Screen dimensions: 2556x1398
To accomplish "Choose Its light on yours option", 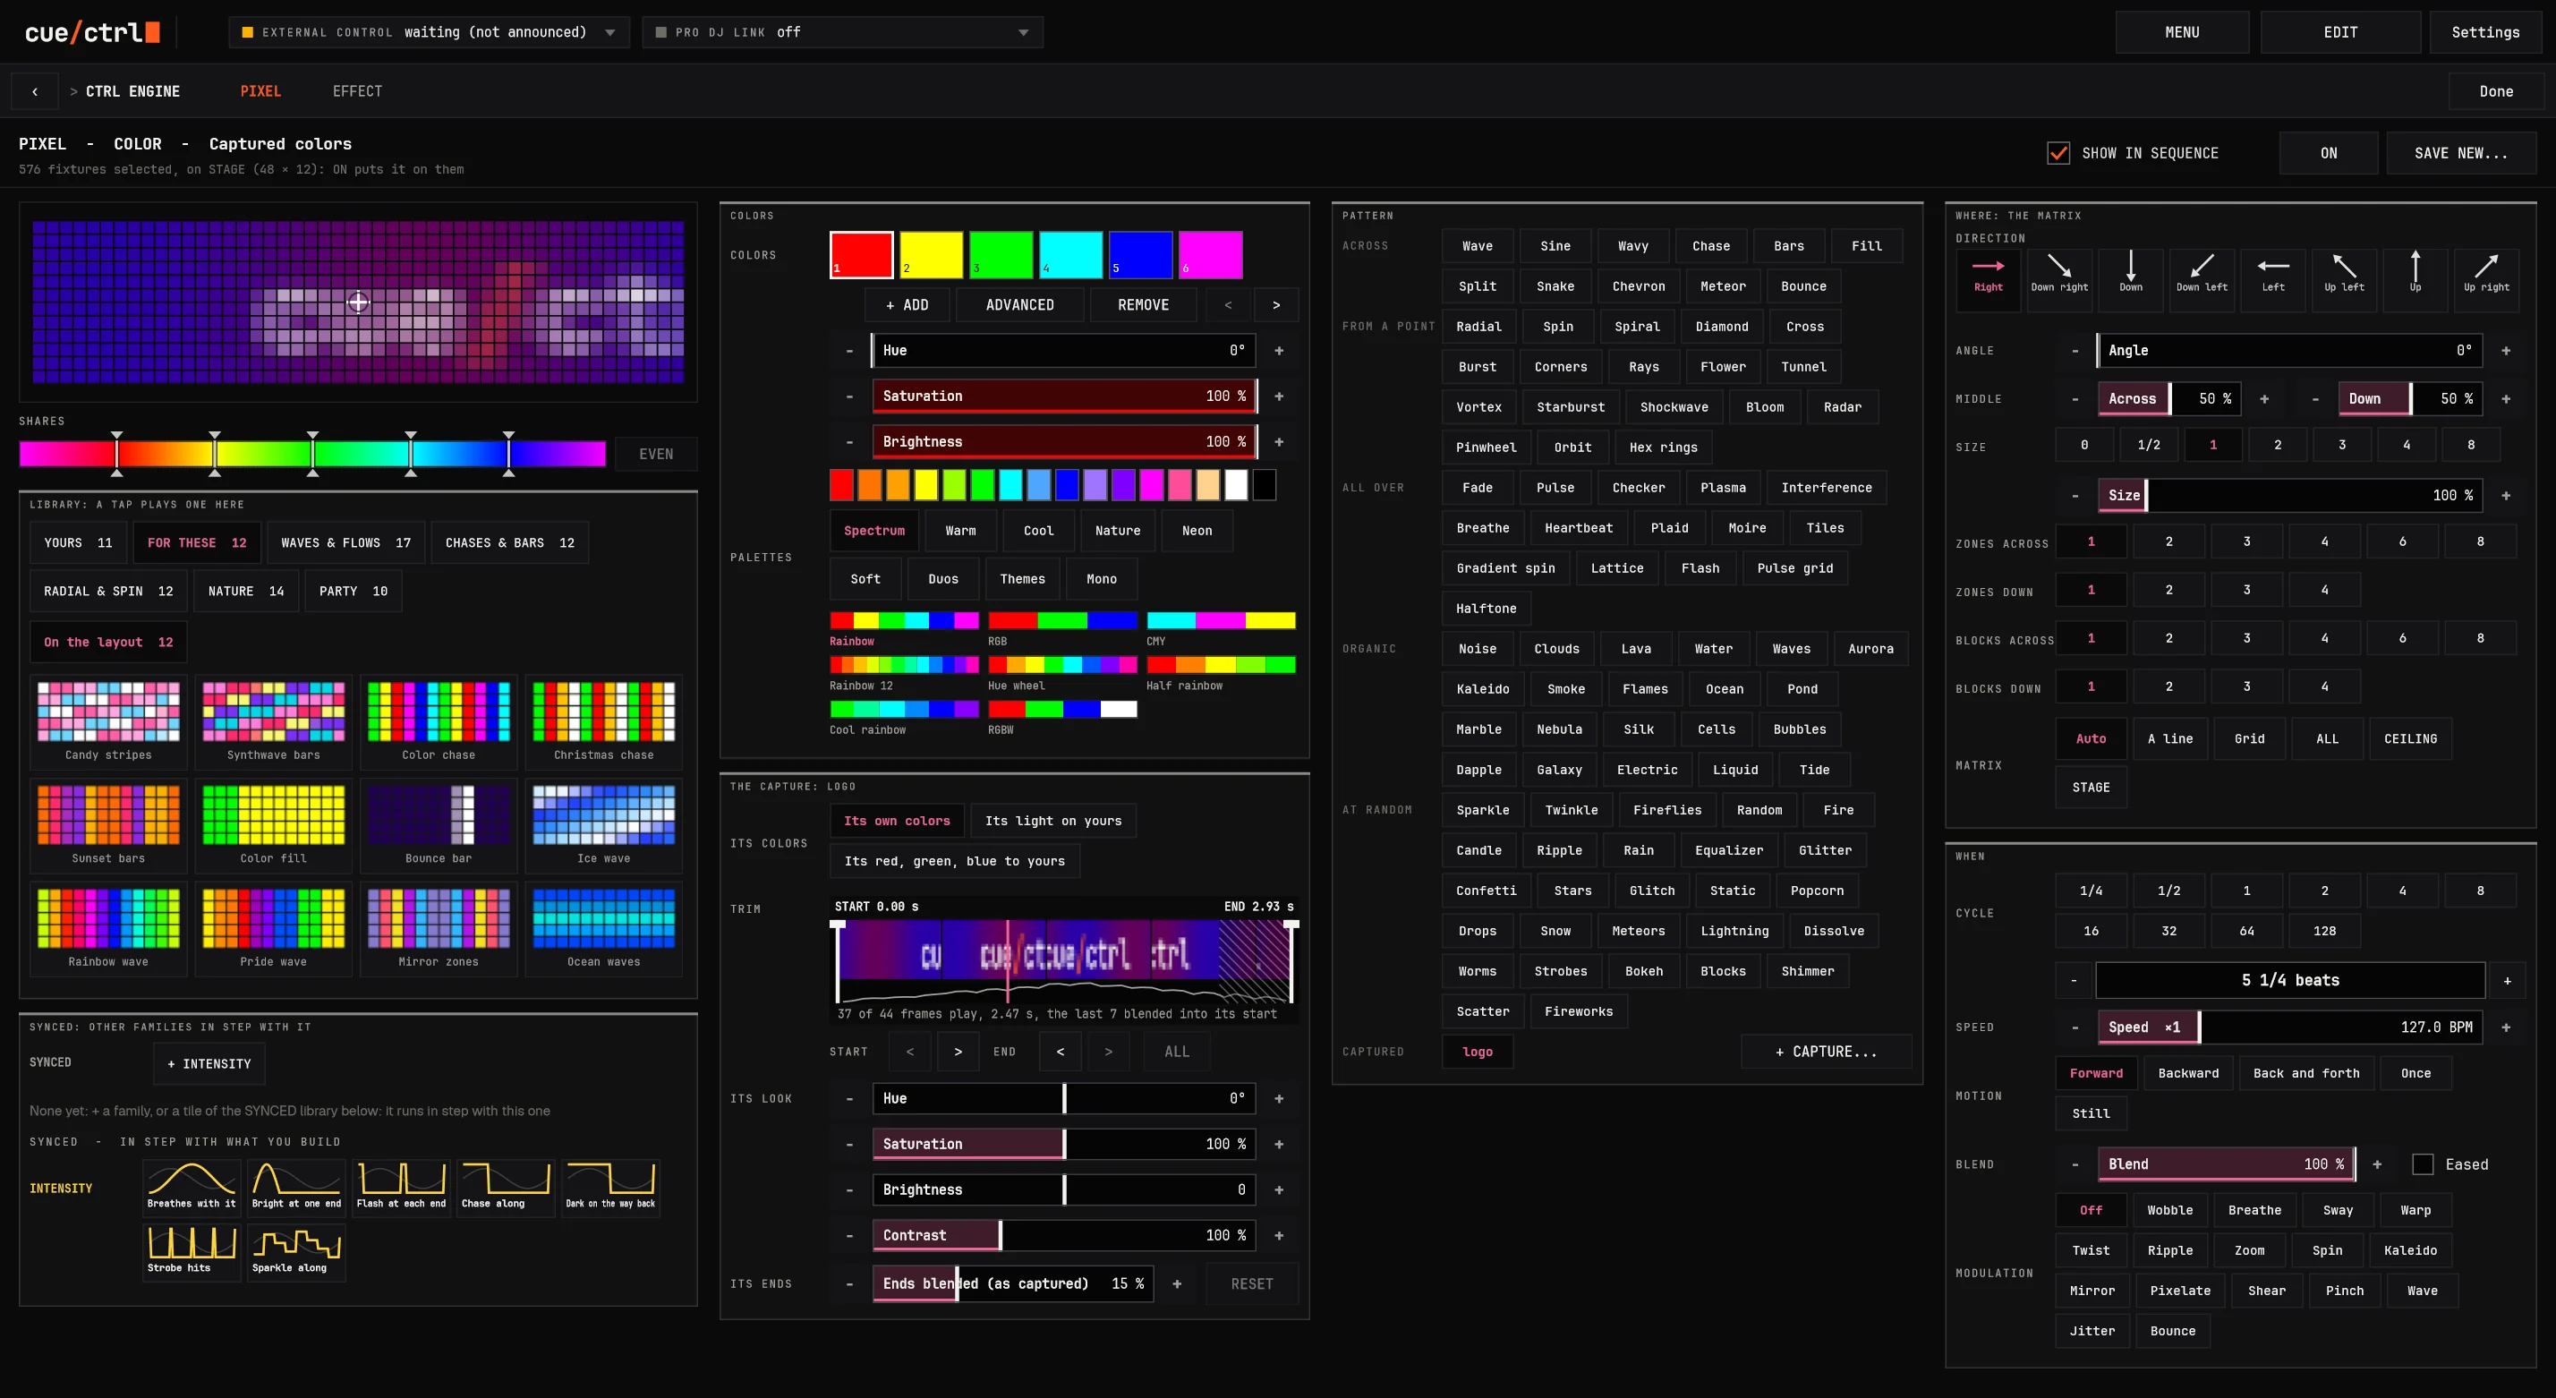I will 1052,821.
